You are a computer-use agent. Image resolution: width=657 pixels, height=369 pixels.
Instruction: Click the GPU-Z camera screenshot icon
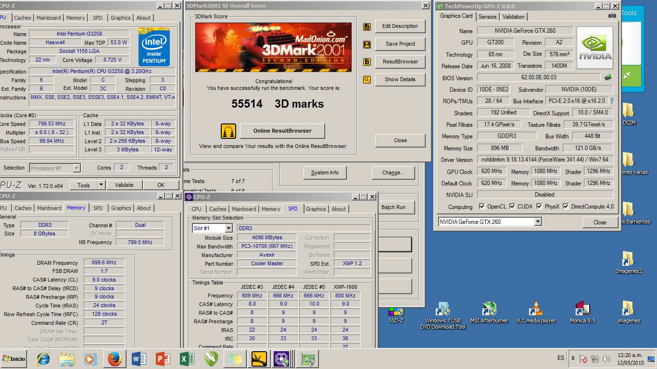[612, 16]
